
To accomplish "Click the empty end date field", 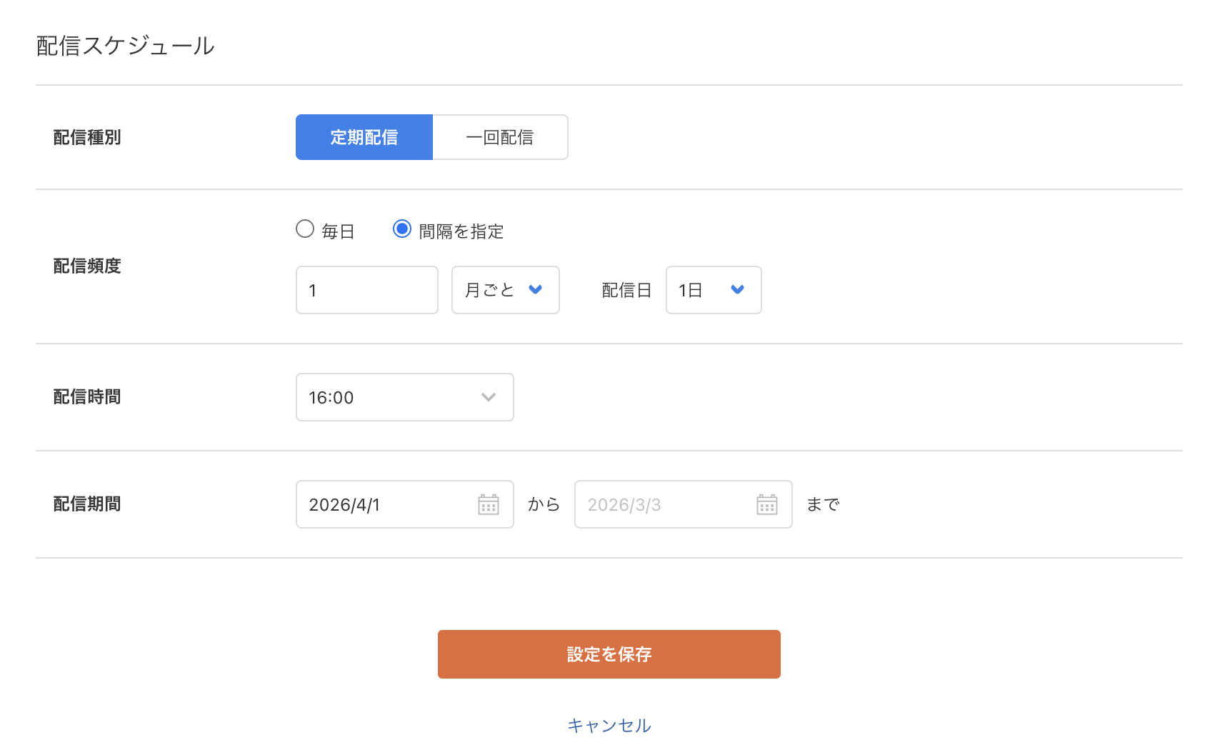I will (x=664, y=504).
